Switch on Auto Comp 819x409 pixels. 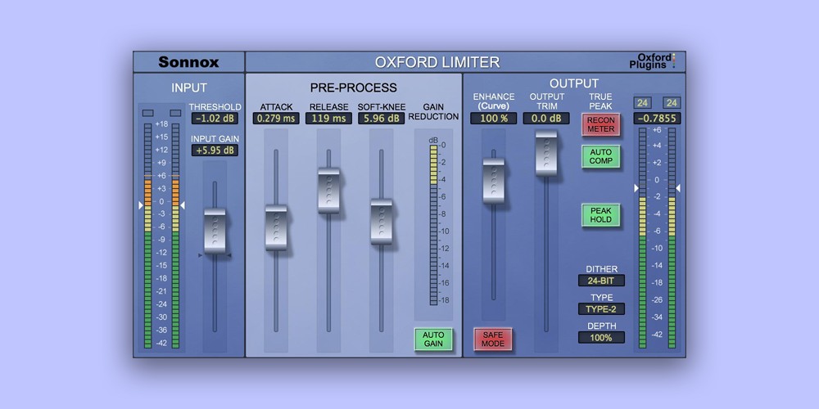tap(600, 156)
